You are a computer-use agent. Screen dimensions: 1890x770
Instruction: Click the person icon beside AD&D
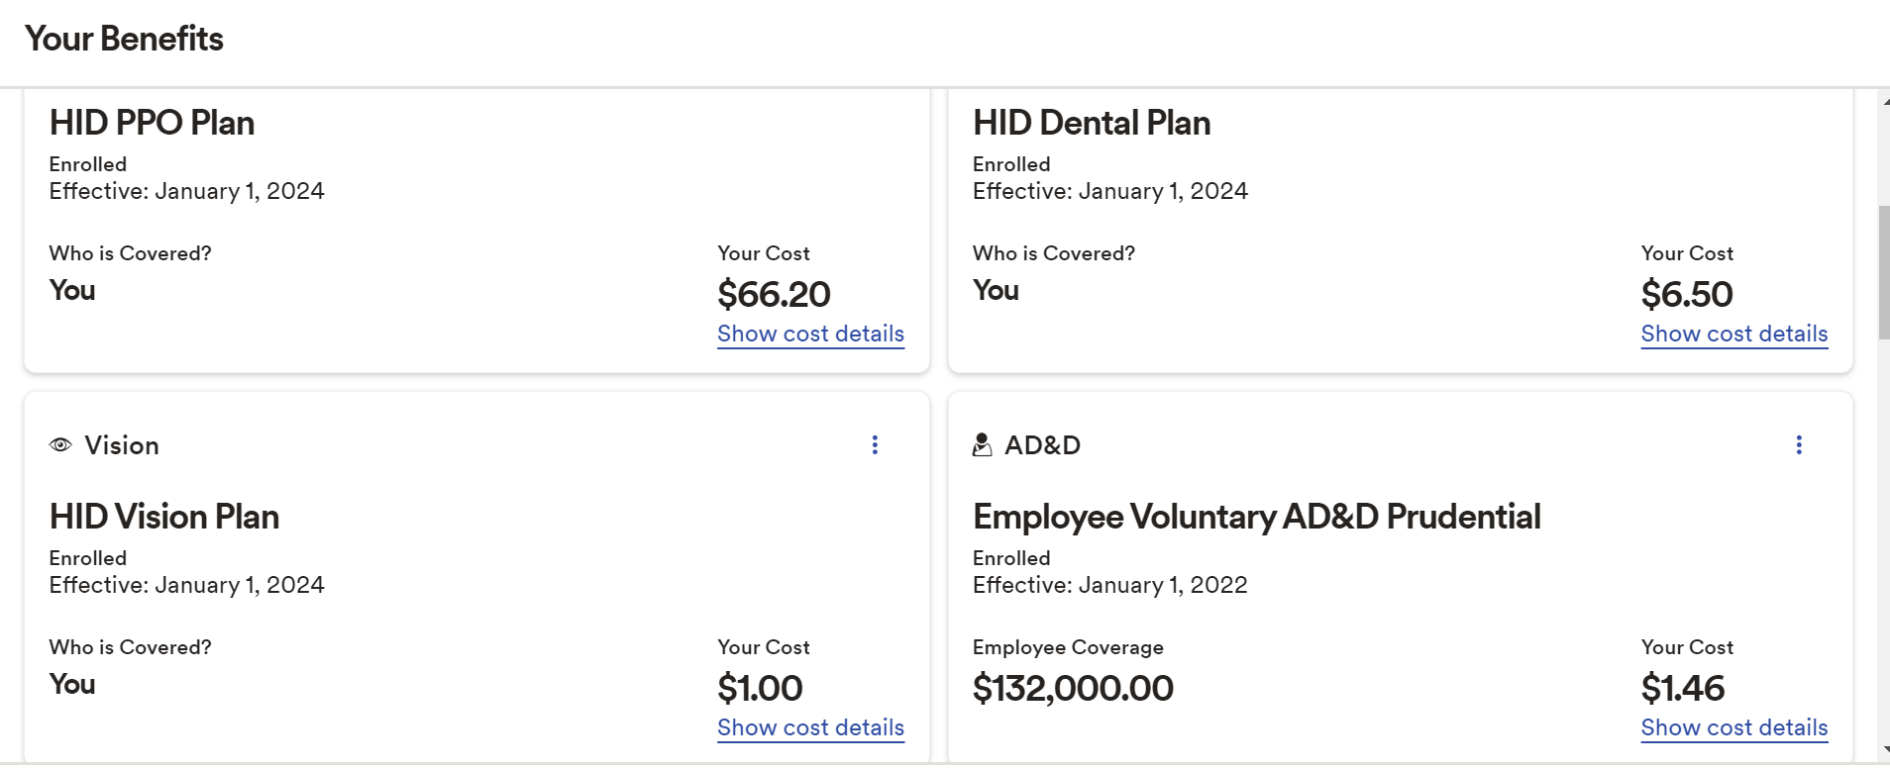[x=982, y=445]
